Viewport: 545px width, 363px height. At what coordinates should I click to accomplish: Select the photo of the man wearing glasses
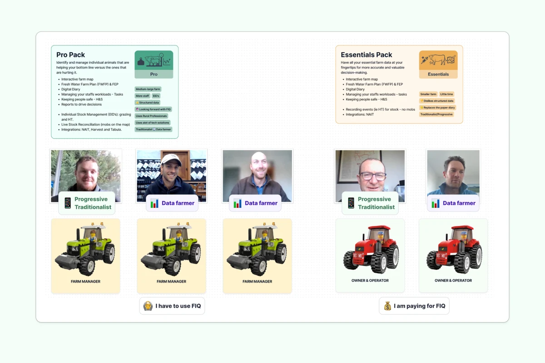pyautogui.click(x=370, y=176)
